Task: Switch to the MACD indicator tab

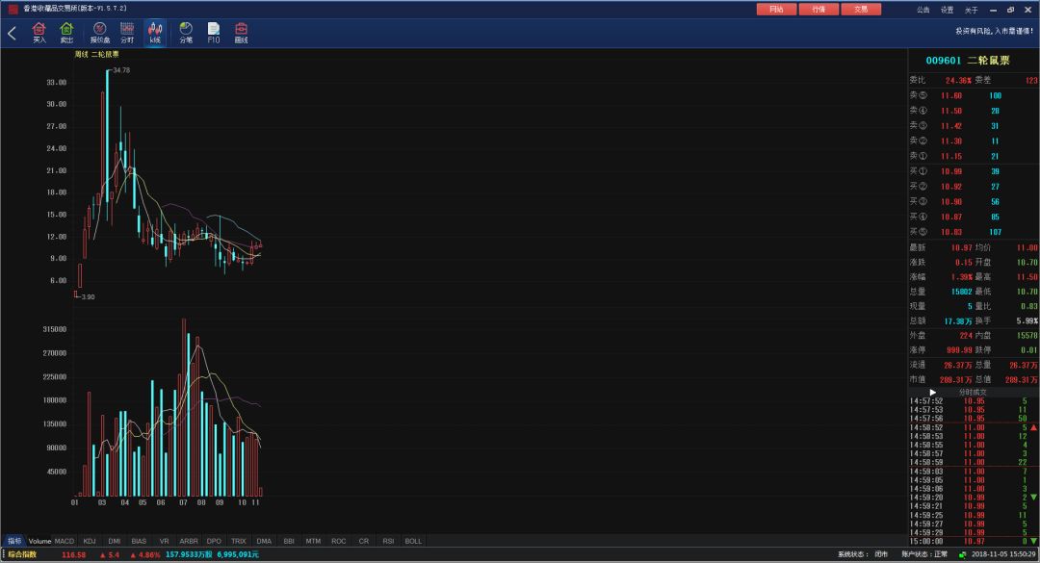Action: (65, 541)
